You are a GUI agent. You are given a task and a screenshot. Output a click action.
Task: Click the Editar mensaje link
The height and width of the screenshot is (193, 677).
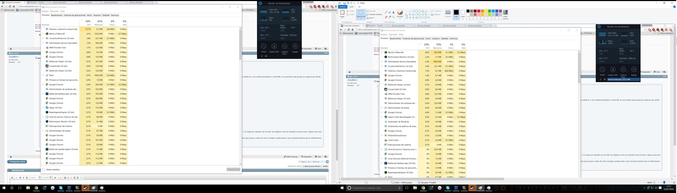(x=291, y=157)
